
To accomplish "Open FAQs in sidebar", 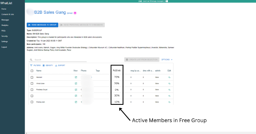I will (x=3, y=31).
